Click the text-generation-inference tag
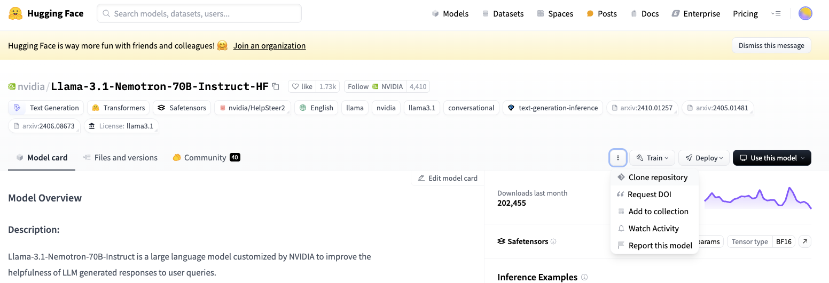 tap(553, 108)
